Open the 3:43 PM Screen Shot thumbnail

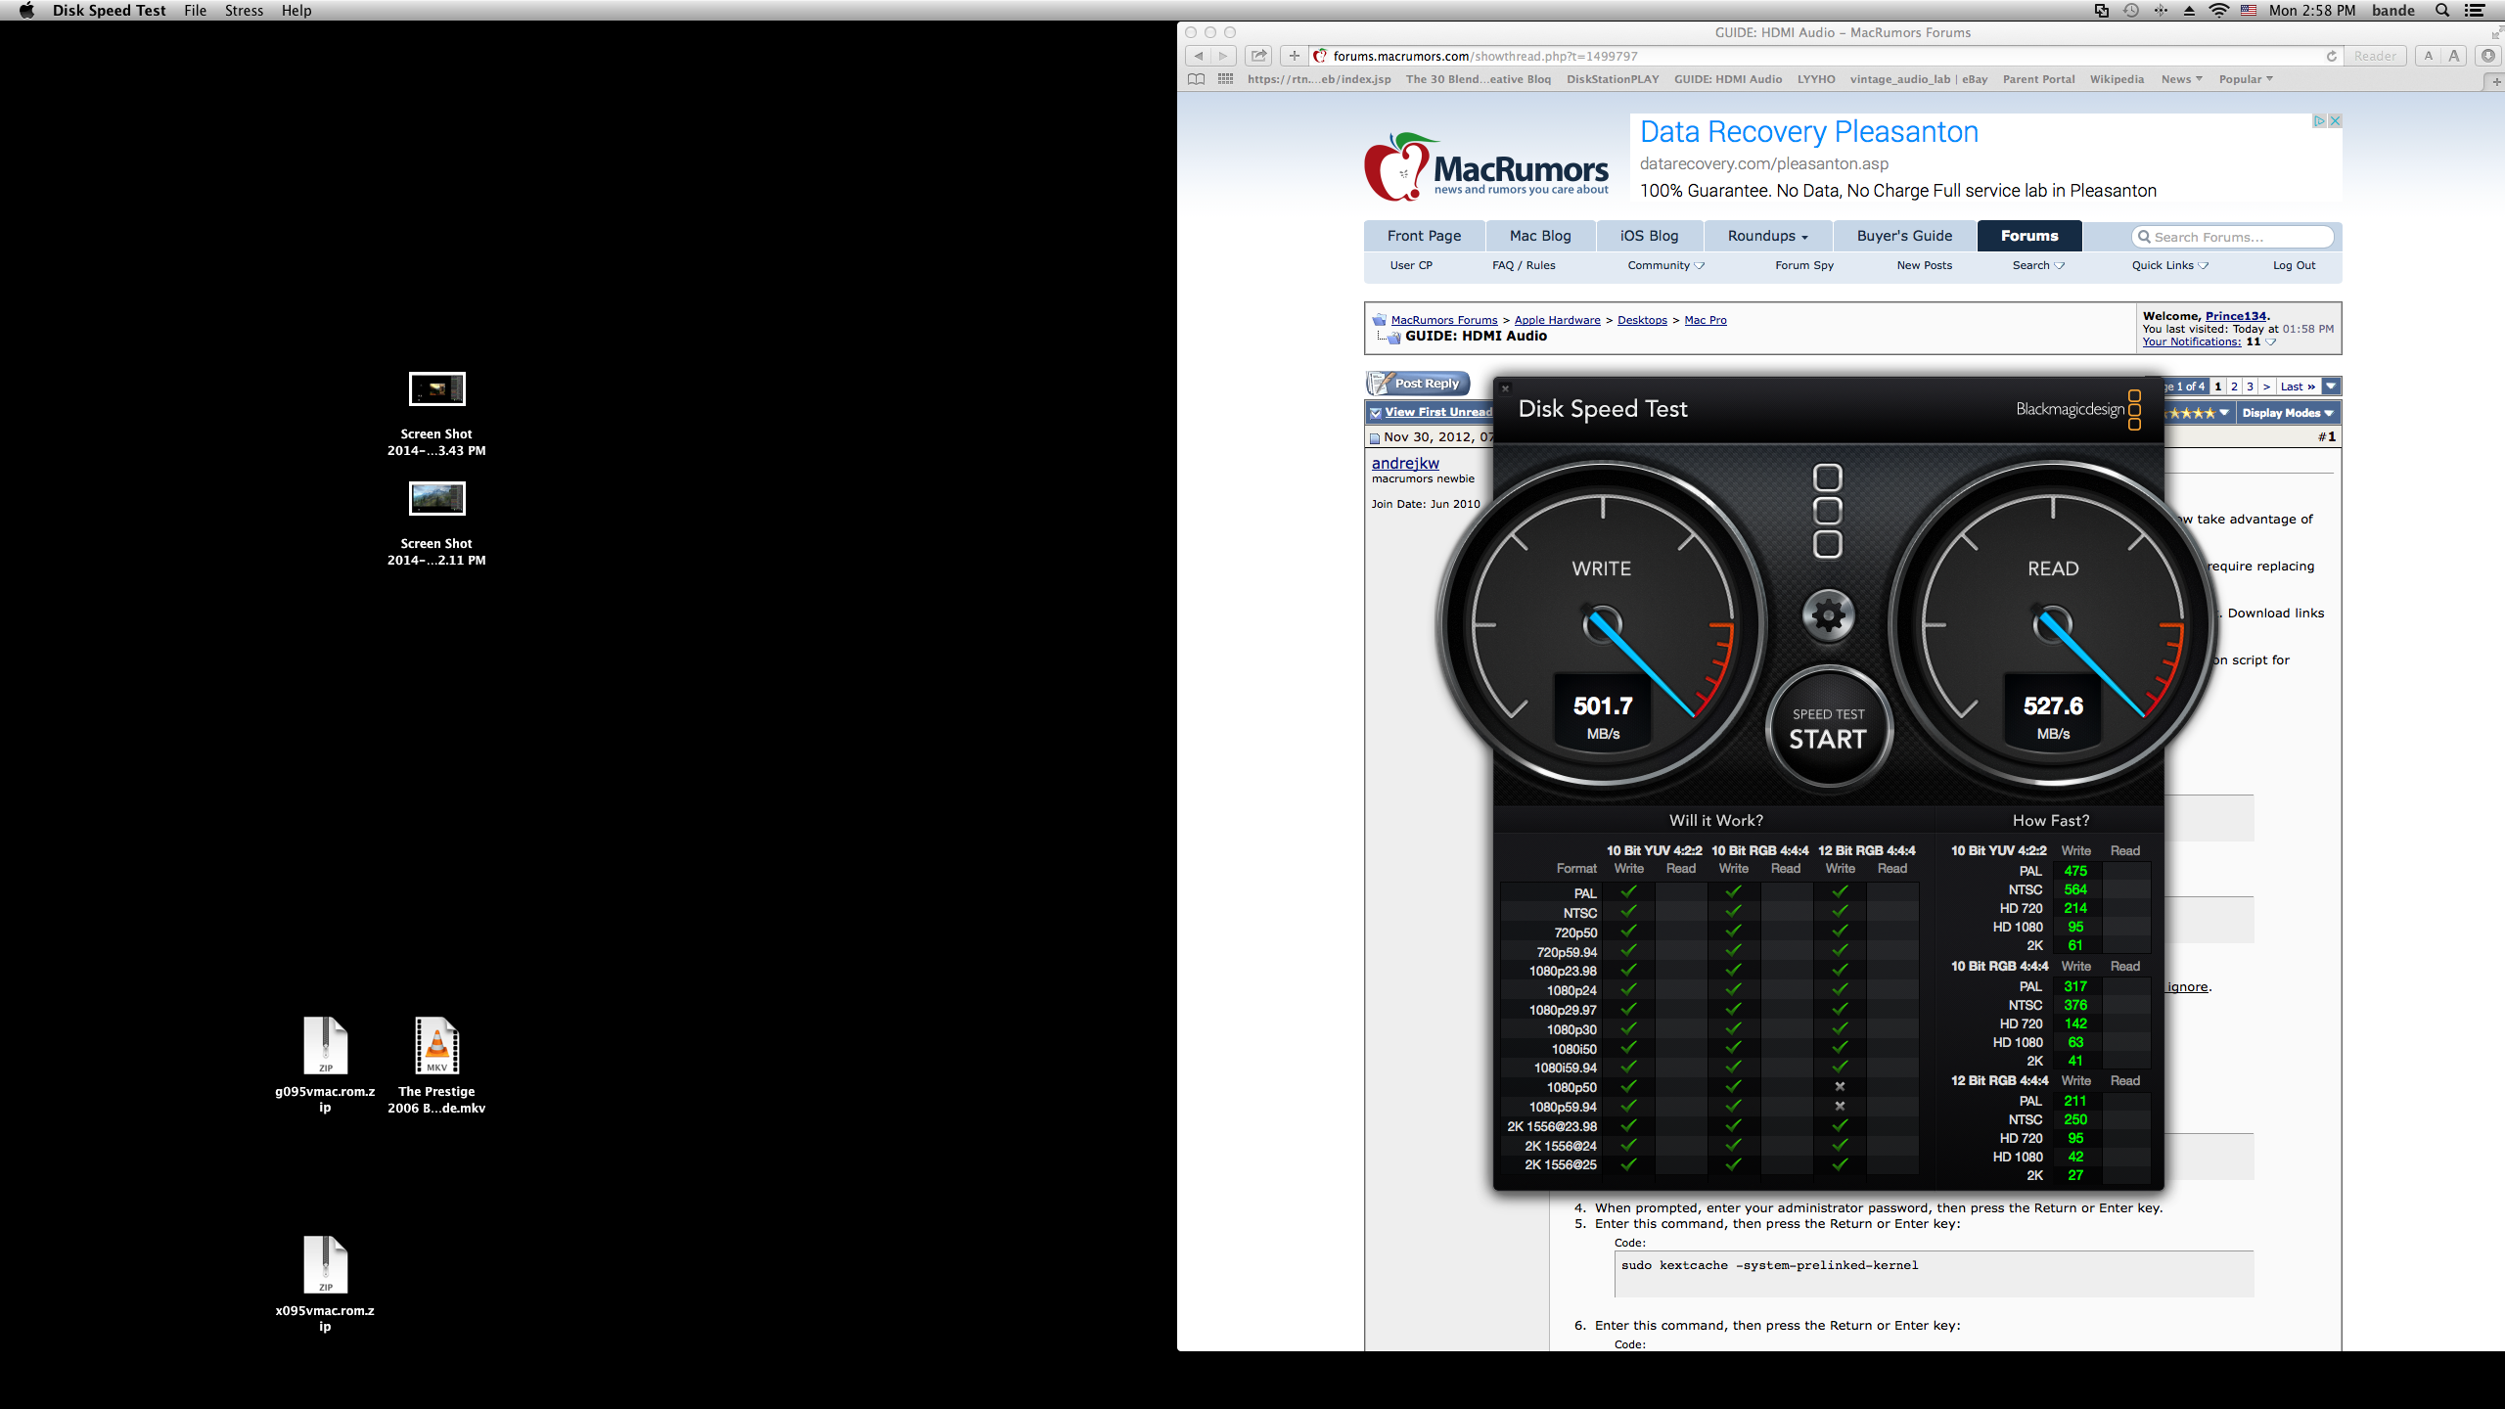(436, 389)
